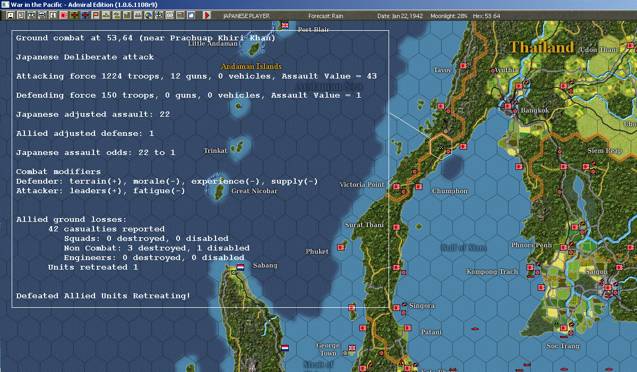
Task: Click the 'Date: Jan 22, 1942' text
Action: (400, 16)
